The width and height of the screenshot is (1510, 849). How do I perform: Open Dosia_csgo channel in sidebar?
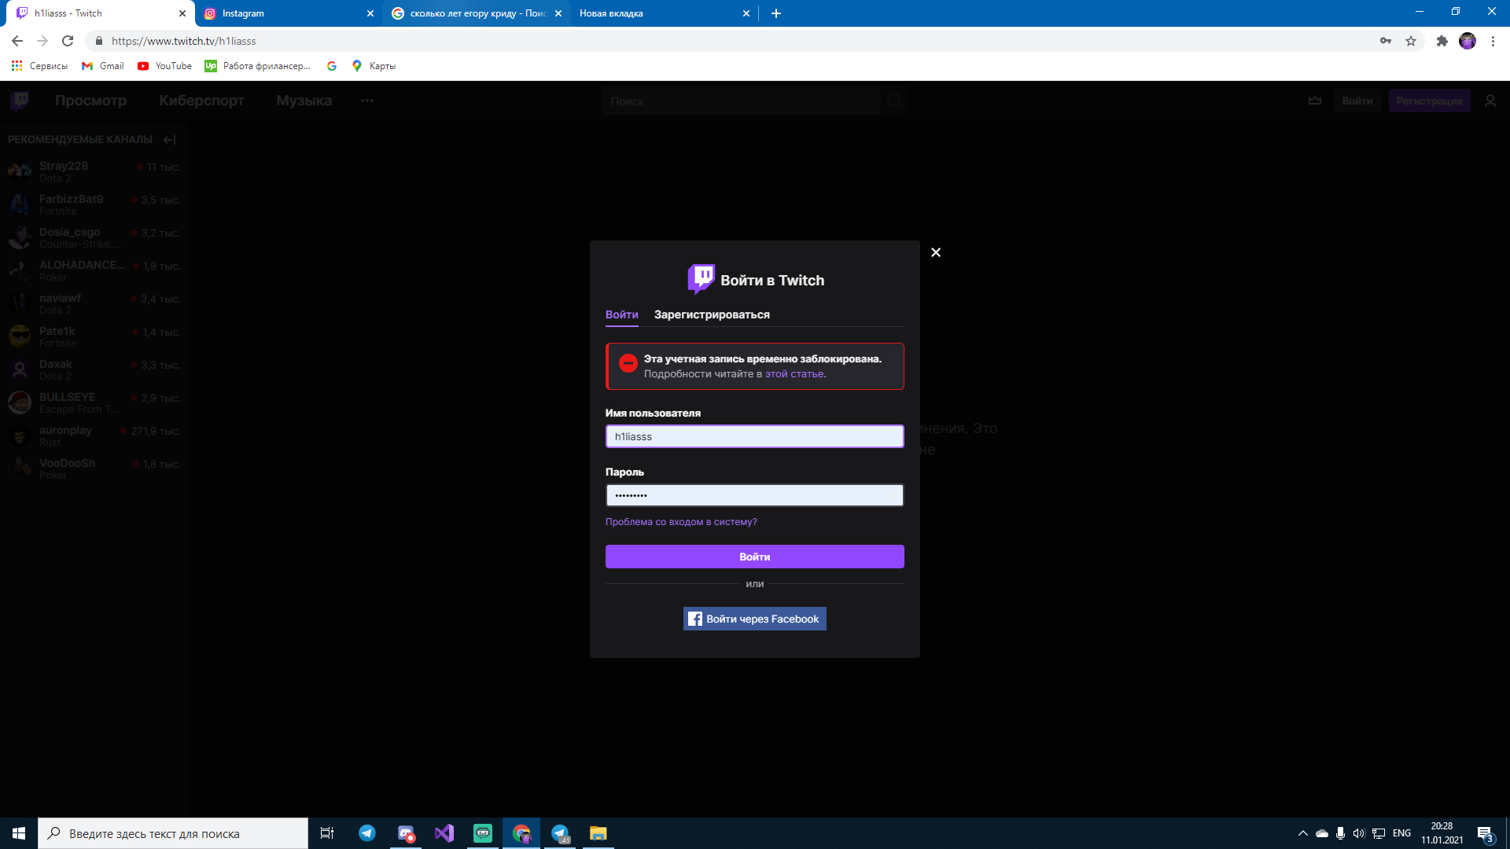(94, 237)
